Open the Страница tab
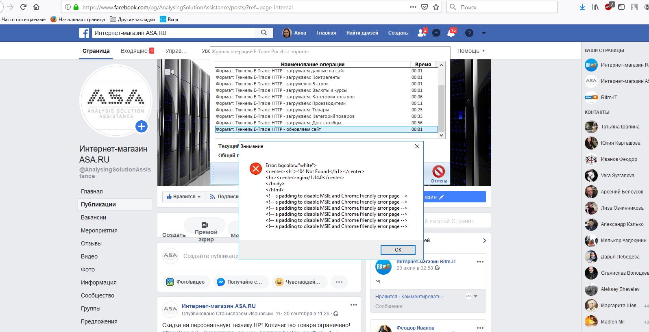 click(x=96, y=51)
